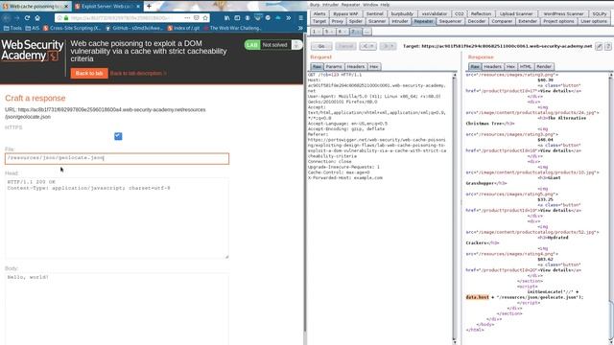Reload the current Firefox page
This screenshot has height=345, width=614.
(27, 18)
